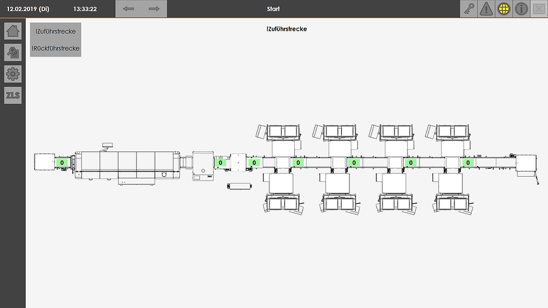Click the clock time 13:33:22
Viewport: 548px width, 308px height.
tap(85, 9)
